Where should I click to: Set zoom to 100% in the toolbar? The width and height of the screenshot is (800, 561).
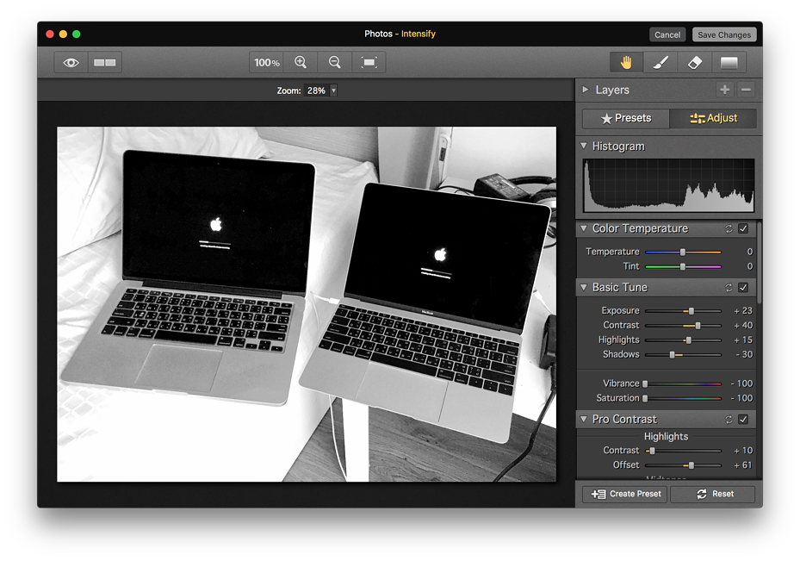click(x=266, y=62)
